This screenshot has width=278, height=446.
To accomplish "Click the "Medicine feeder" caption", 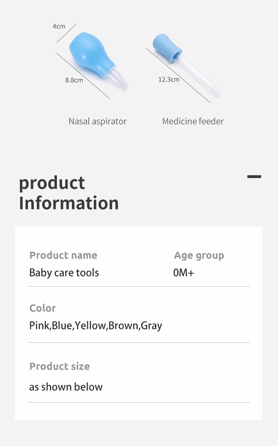I will [193, 121].
